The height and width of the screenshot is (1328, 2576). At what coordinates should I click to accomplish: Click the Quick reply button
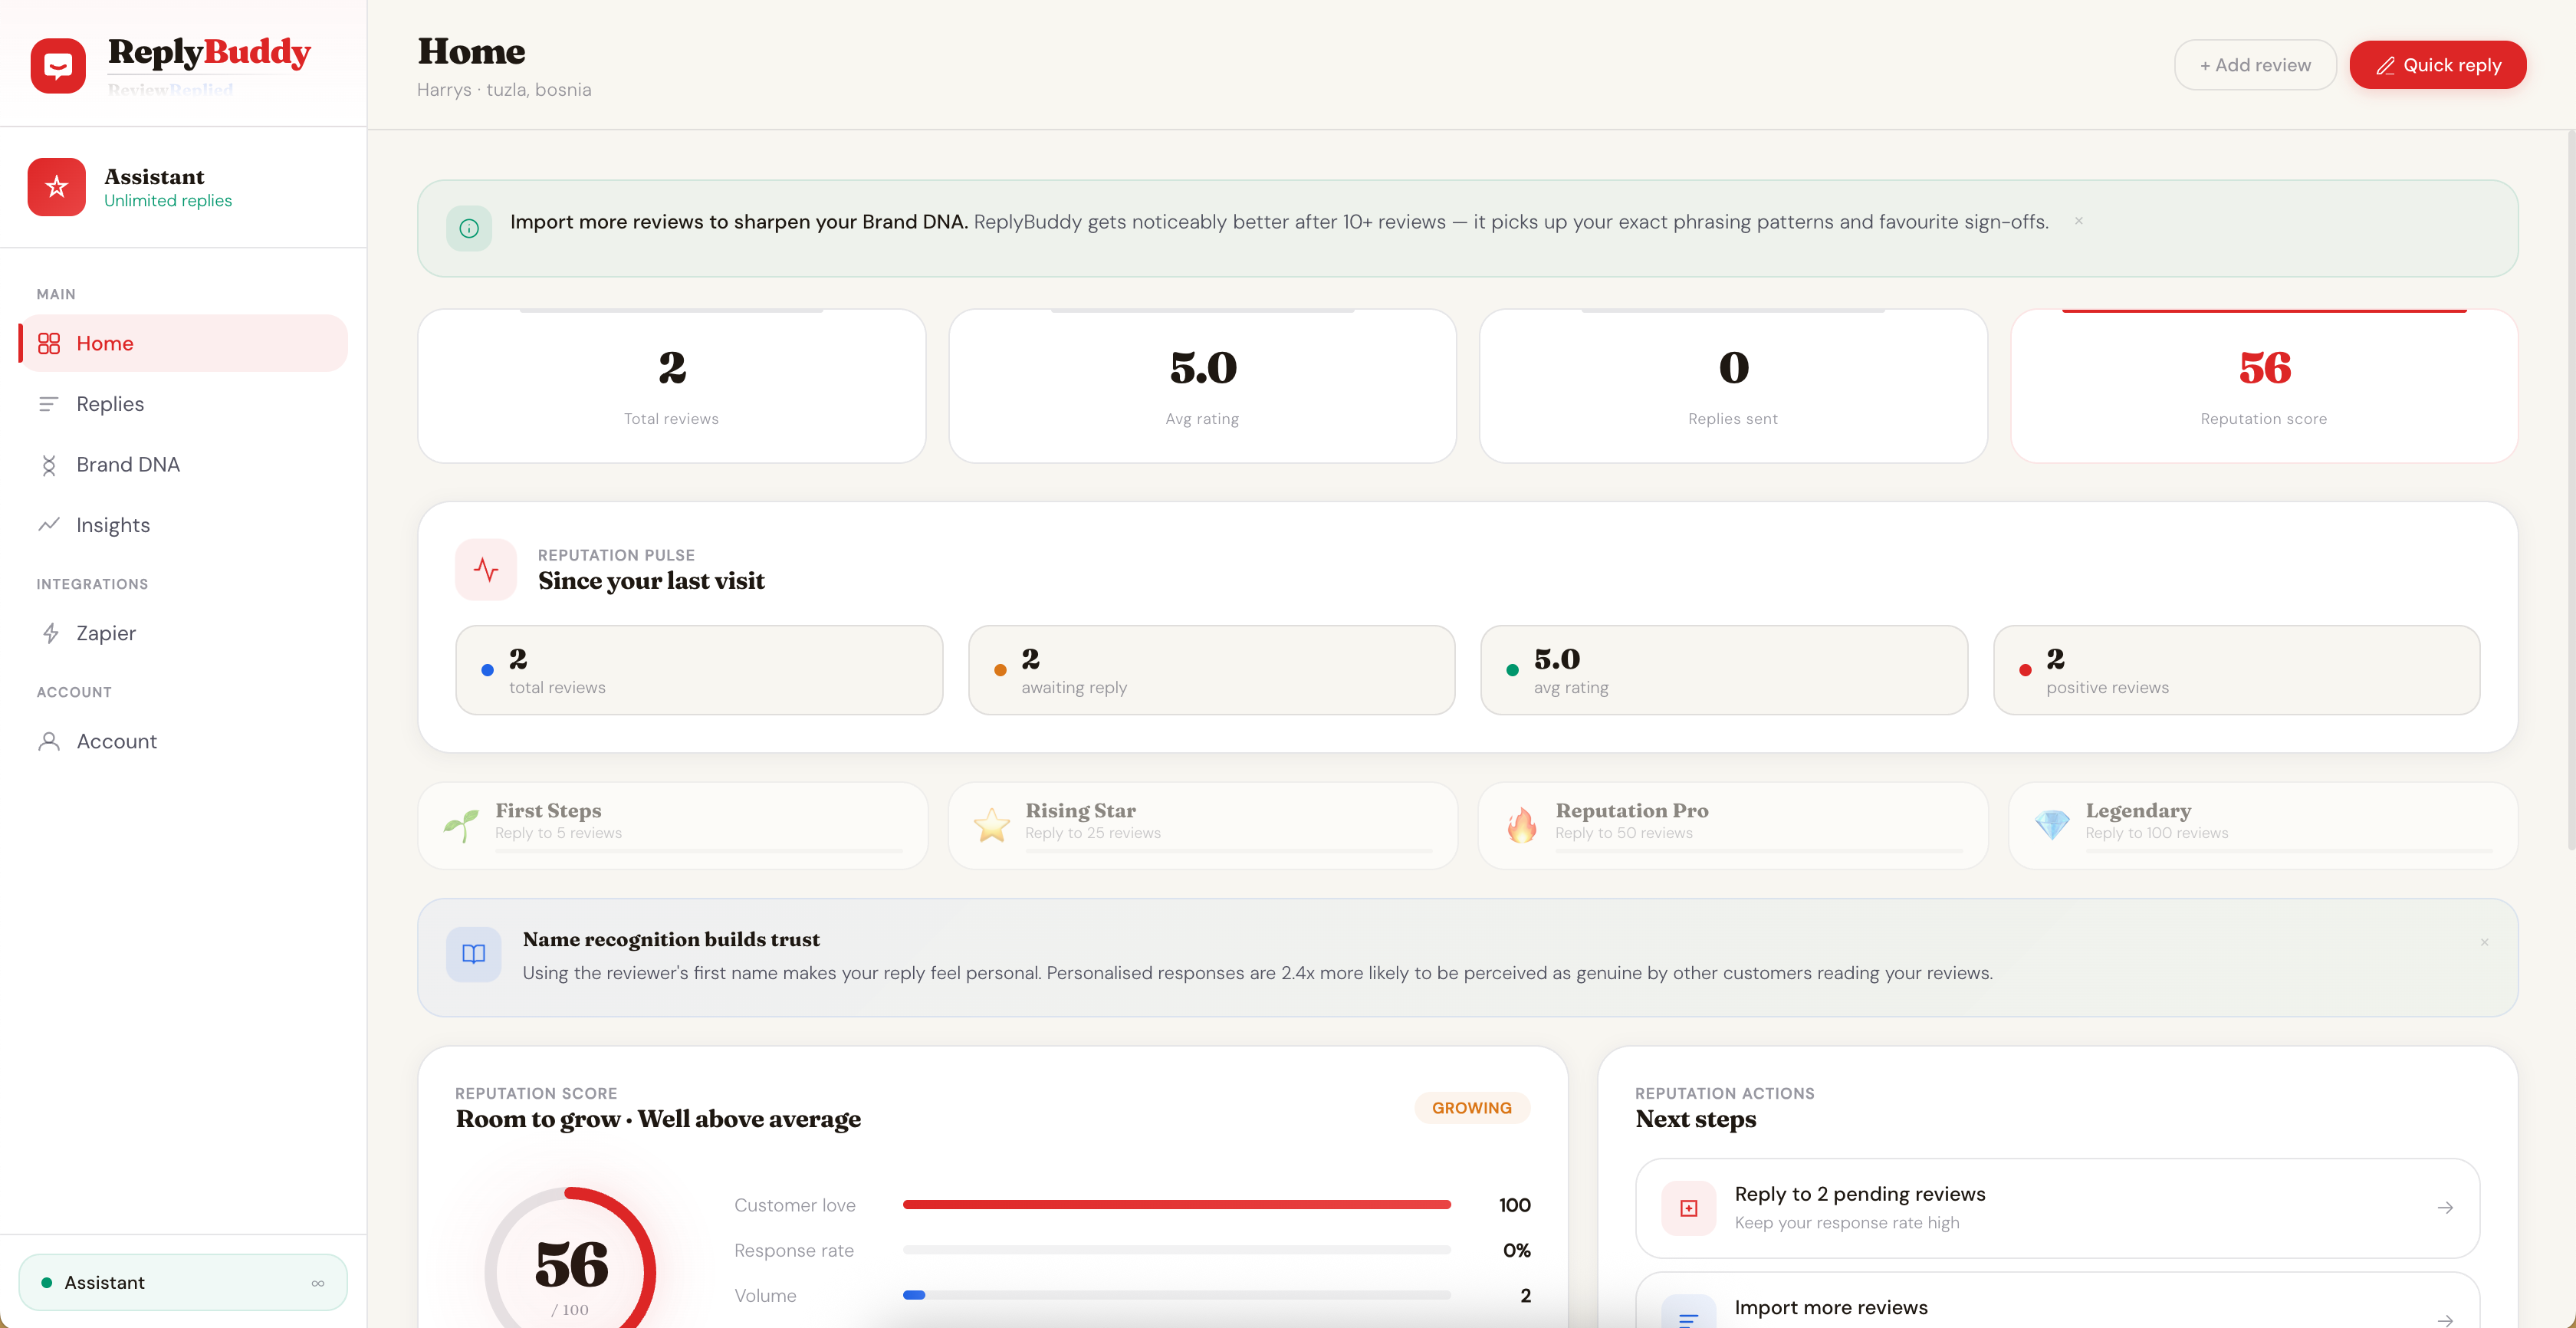point(2438,64)
